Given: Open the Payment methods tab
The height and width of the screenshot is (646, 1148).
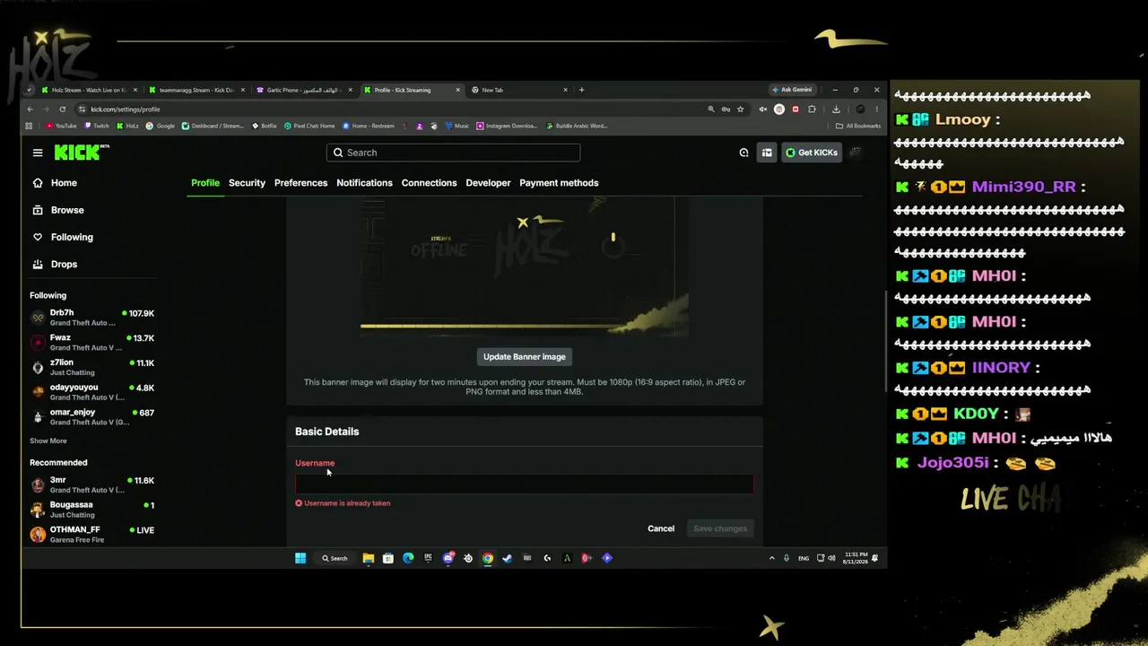Looking at the screenshot, I should [559, 183].
